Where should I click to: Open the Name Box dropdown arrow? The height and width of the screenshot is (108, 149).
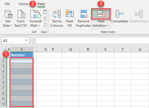coord(26,40)
